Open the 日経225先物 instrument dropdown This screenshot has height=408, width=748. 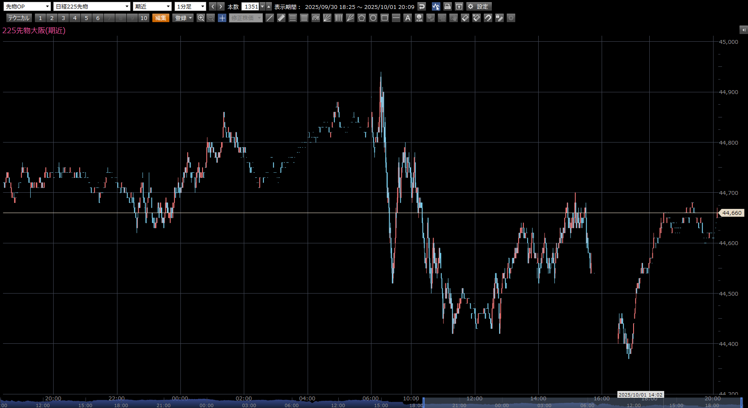pos(91,6)
